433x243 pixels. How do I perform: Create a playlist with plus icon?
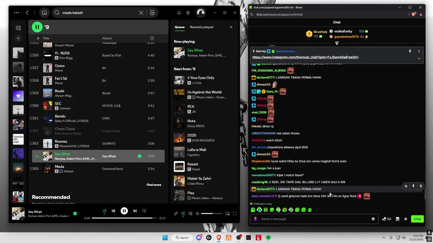[x=18, y=38]
